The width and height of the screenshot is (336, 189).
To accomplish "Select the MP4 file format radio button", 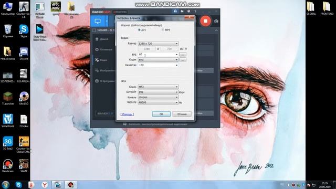I will click(x=163, y=30).
